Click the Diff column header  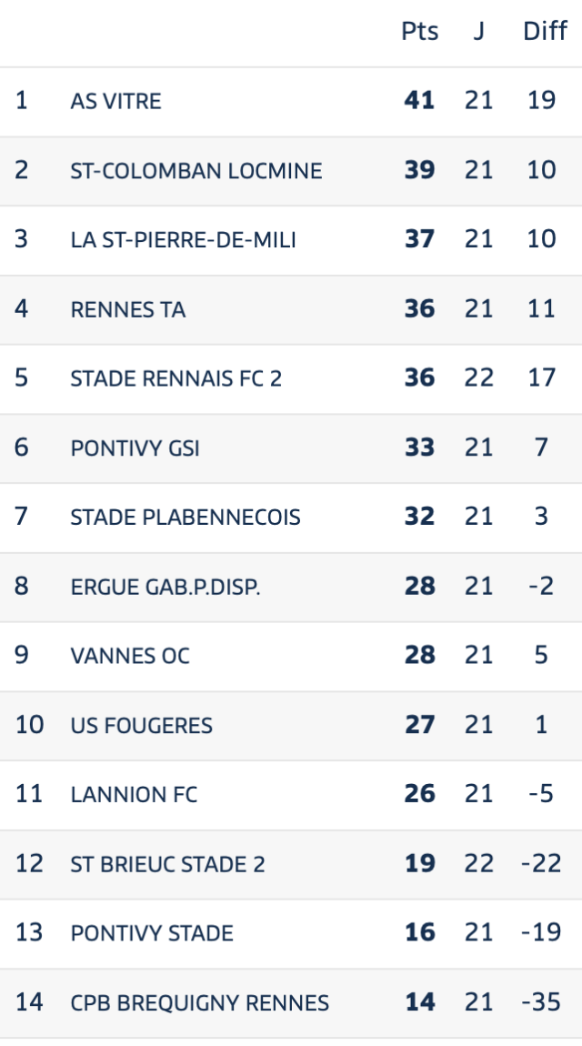(545, 31)
